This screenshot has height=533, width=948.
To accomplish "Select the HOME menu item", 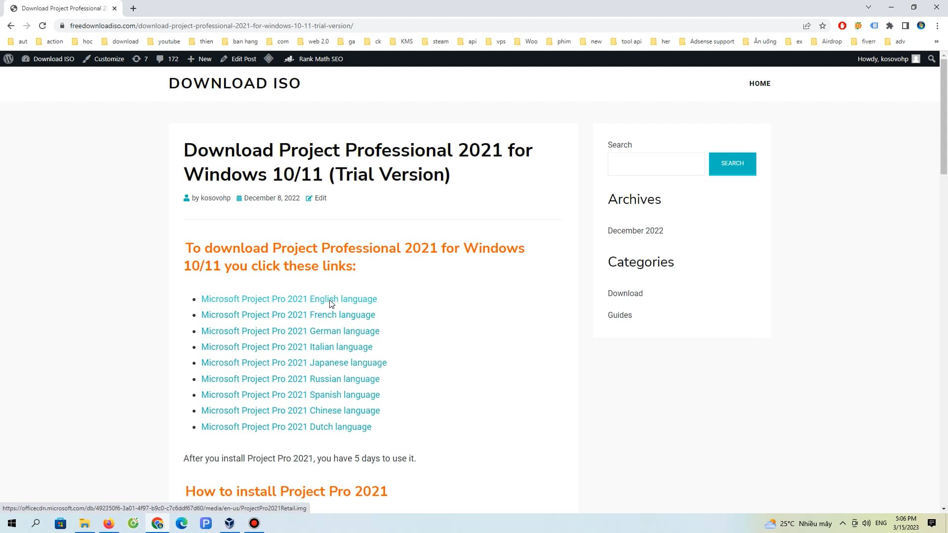I will click(x=760, y=83).
